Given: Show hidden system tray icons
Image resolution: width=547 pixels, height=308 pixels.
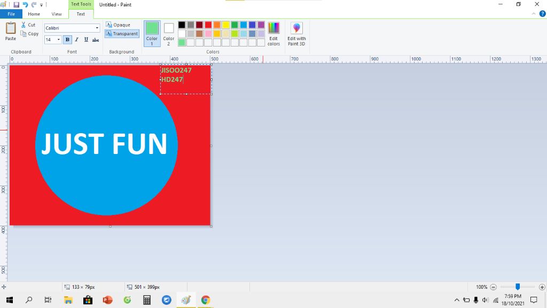Looking at the screenshot, I should [x=457, y=300].
